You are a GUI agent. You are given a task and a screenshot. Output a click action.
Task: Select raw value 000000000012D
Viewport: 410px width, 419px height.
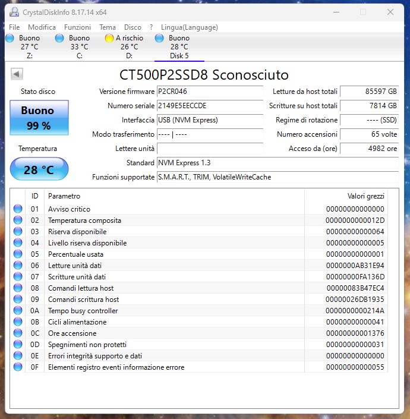pyautogui.click(x=355, y=220)
